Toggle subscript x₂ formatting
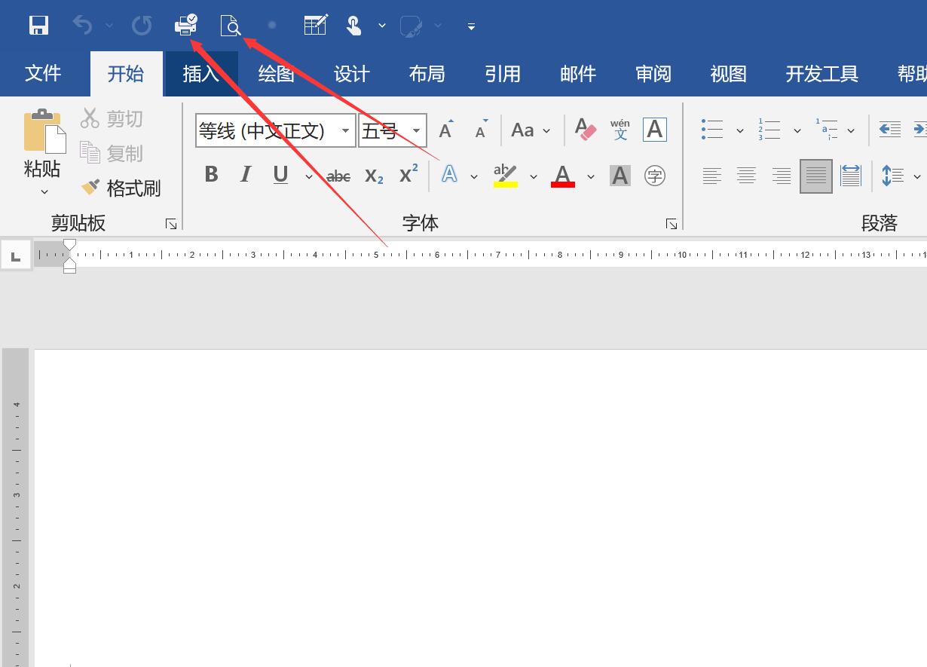Viewport: 927px width, 667px height. click(x=375, y=176)
